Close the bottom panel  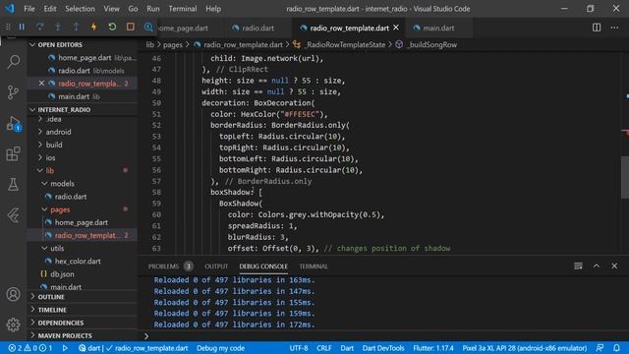[614, 266]
